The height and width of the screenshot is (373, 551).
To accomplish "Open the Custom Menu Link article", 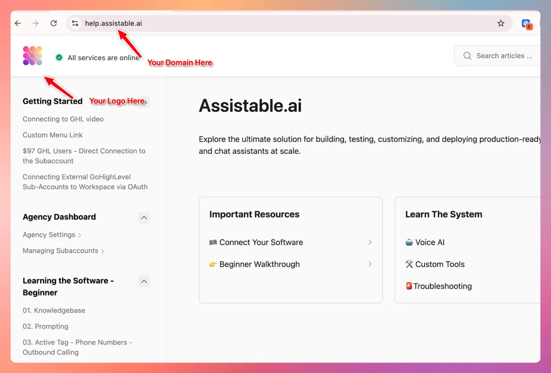I will (x=53, y=135).
